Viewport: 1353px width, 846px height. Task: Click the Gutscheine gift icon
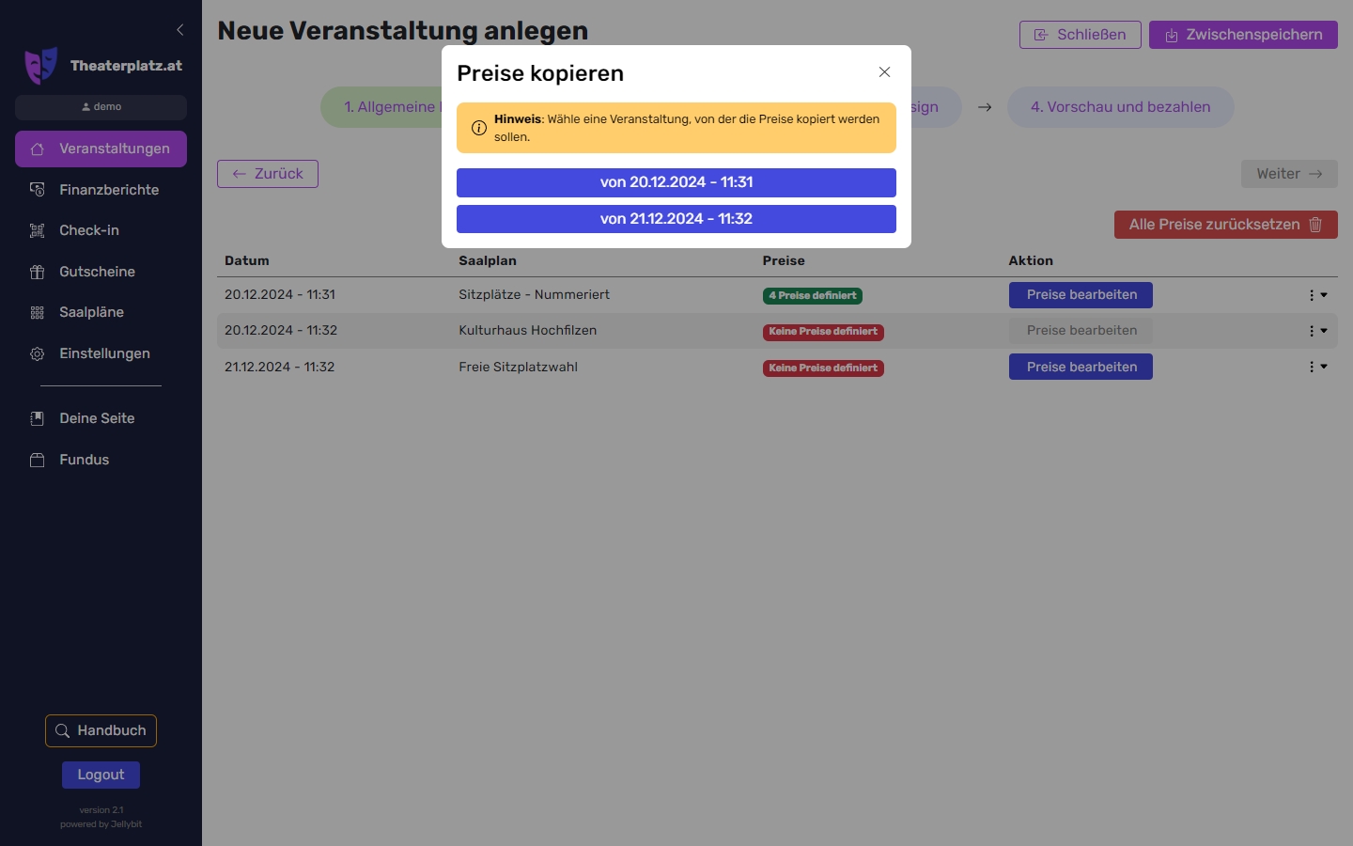(38, 272)
